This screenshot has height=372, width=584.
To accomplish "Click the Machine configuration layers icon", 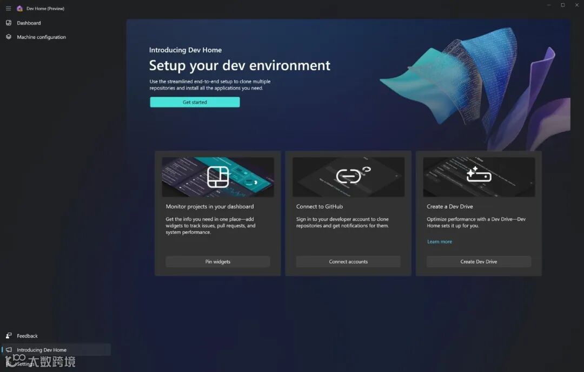I will click(x=9, y=37).
